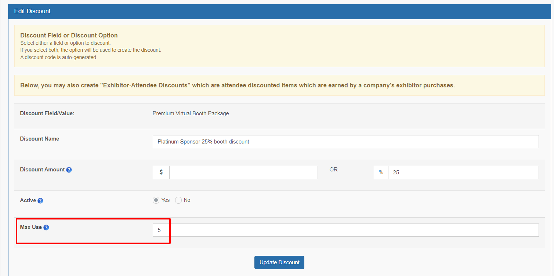Click the Max Use label text

click(31, 227)
